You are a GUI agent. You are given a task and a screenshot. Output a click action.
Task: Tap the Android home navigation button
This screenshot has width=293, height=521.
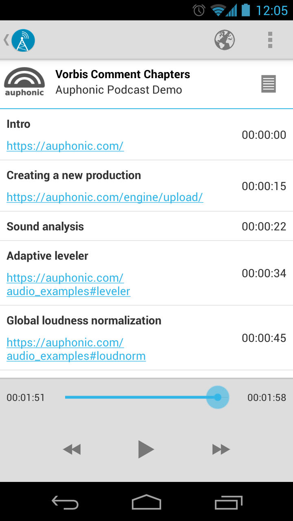pyautogui.click(x=146, y=502)
